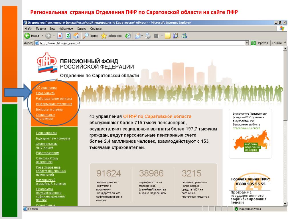Open the Самозанятому населению link
This screenshot has width=292, height=219.
(x=47, y=160)
